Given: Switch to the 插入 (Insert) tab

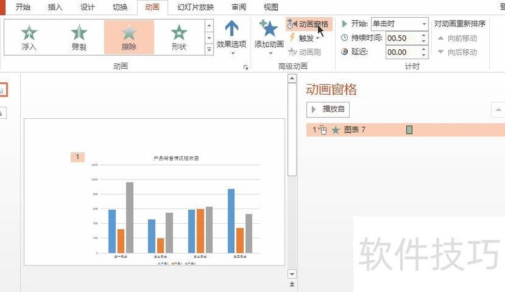Looking at the screenshot, I should (55, 7).
